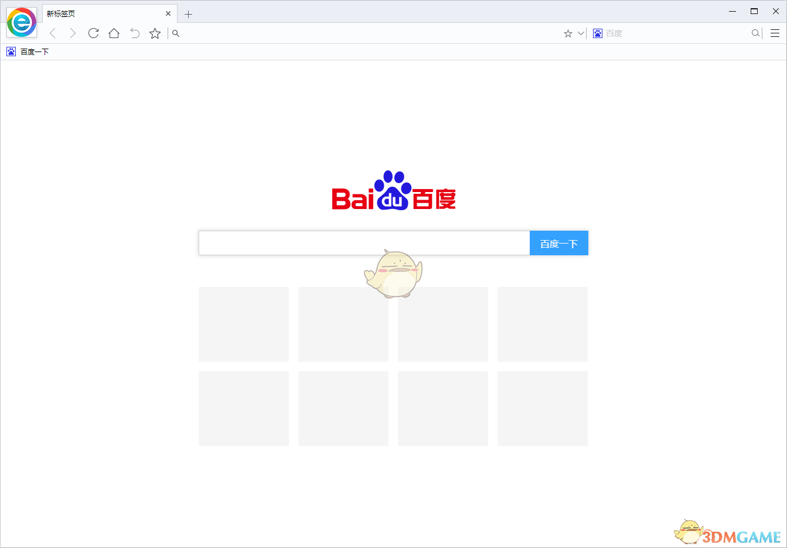Click the Baidu logo on the page
The height and width of the screenshot is (548, 787).
coord(394,190)
